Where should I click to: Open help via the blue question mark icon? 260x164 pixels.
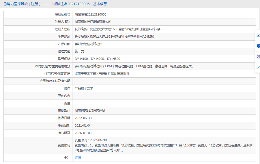[x=258, y=46]
